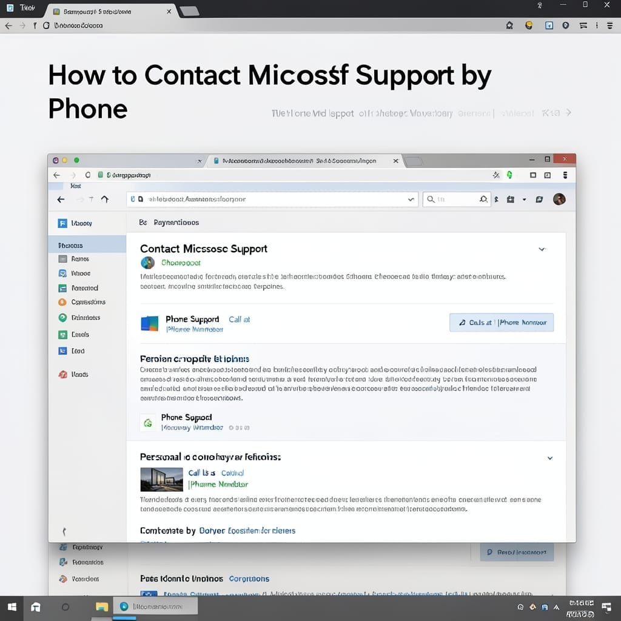The height and width of the screenshot is (621, 621).
Task: Open the green phone number link below Call Us
Action: pyautogui.click(x=218, y=484)
